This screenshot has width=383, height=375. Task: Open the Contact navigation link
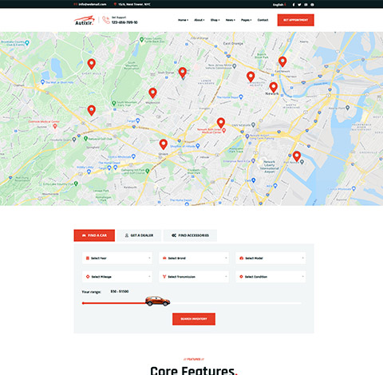(x=263, y=20)
